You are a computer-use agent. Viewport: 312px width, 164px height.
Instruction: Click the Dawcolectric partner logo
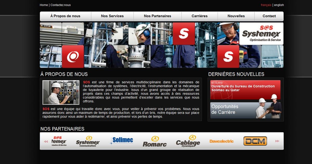pos(222,141)
